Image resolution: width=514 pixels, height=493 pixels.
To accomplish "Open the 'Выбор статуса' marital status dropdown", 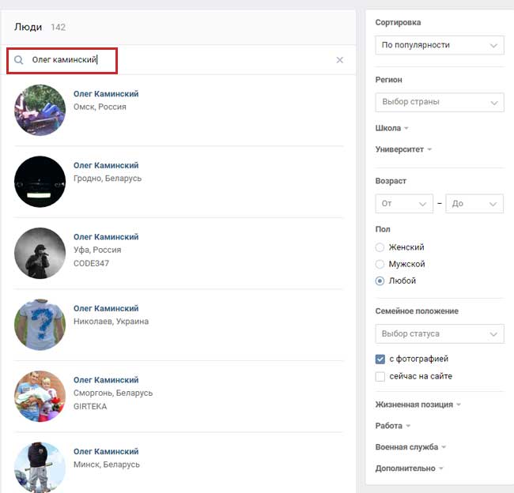I will (x=439, y=333).
